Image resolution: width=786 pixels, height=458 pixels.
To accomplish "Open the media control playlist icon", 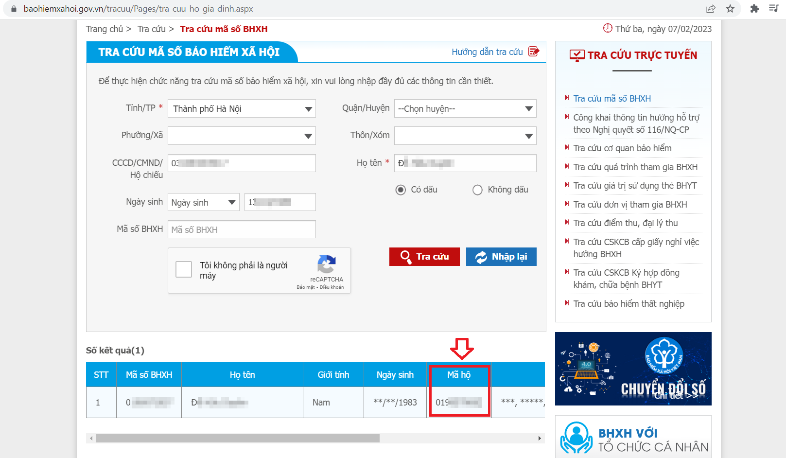I will (x=773, y=8).
